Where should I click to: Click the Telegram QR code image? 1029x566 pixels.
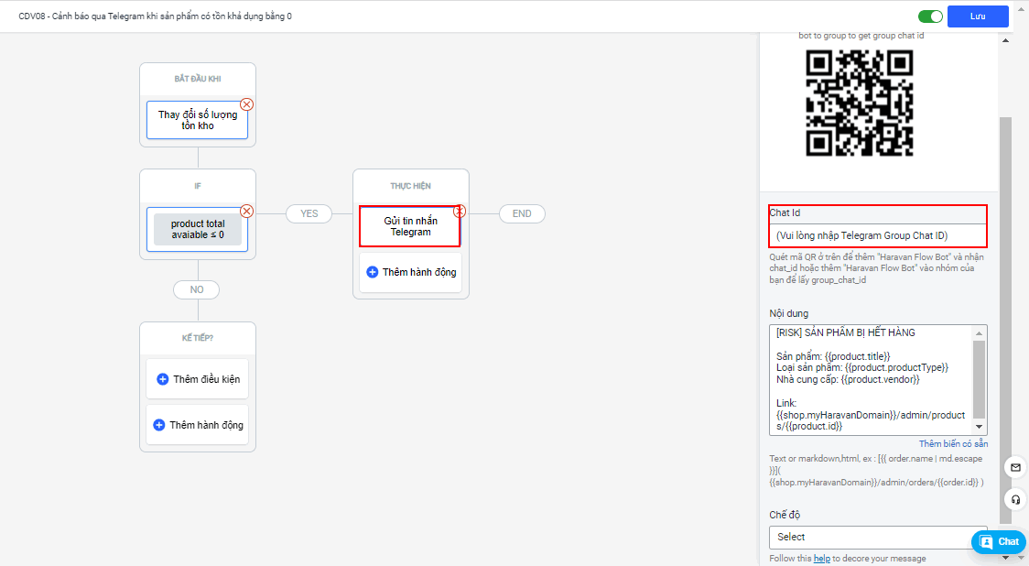tap(859, 103)
